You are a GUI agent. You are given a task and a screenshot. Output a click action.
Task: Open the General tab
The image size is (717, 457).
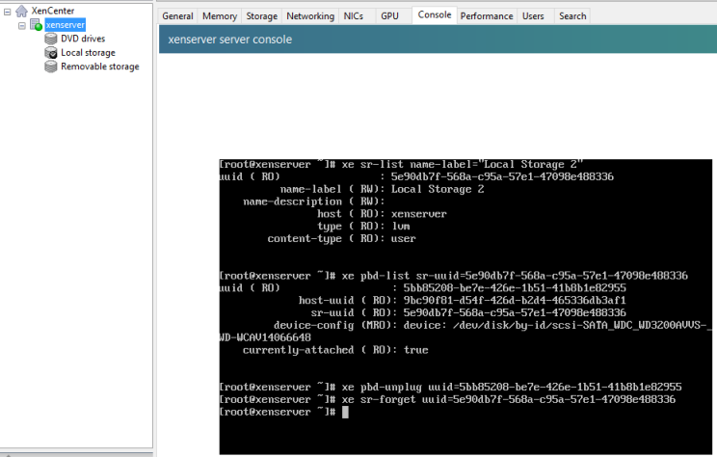[177, 16]
